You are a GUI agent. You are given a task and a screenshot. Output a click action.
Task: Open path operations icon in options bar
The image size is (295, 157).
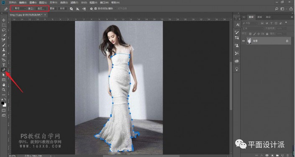[71, 9]
